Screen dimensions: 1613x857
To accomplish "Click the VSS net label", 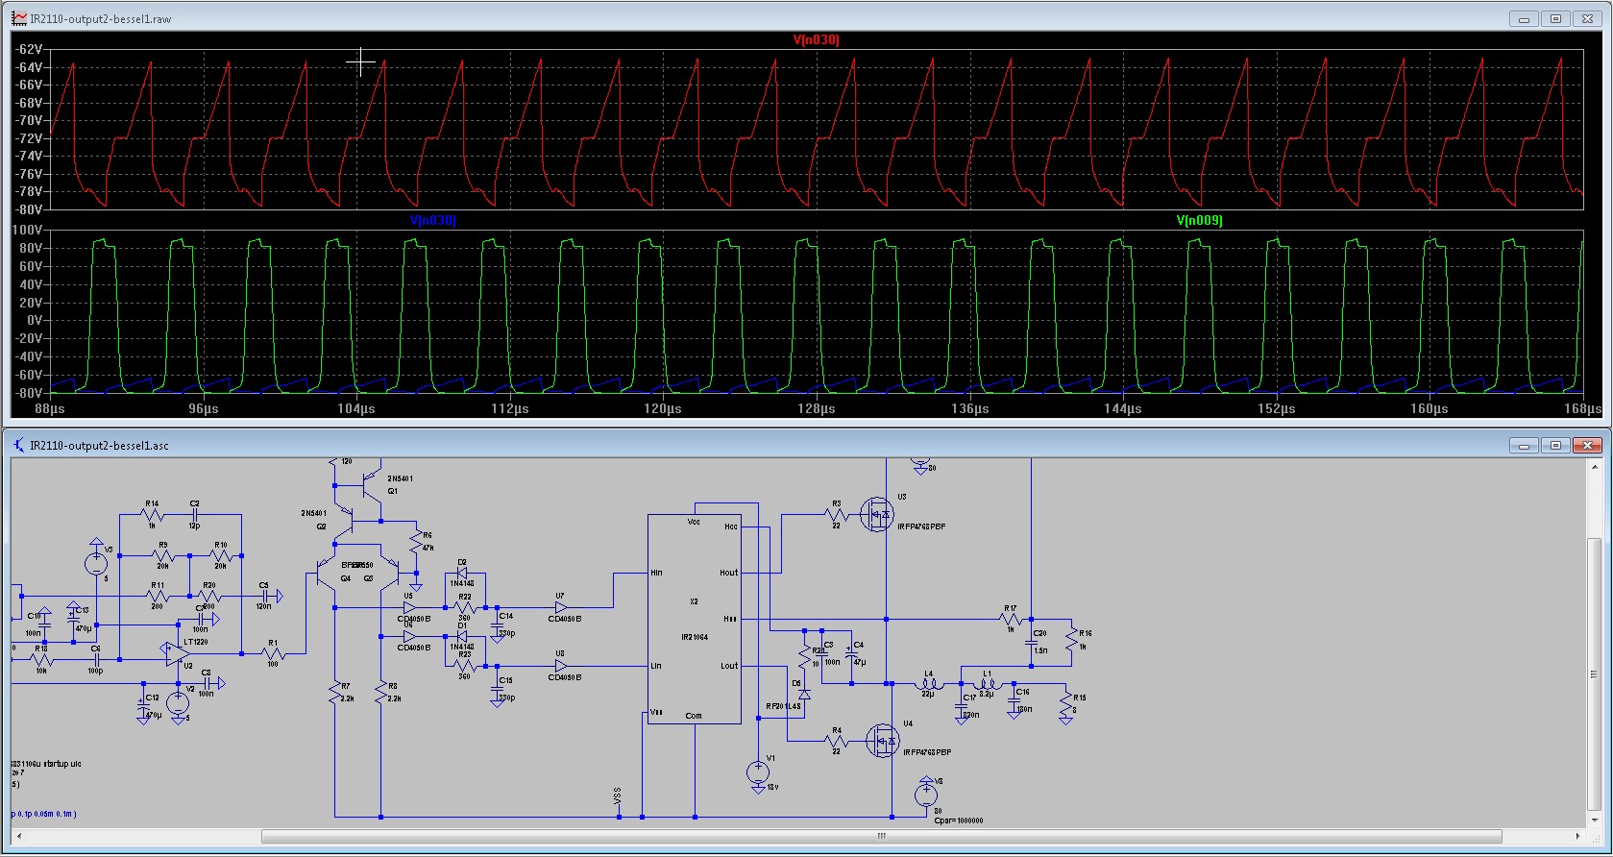I will pyautogui.click(x=618, y=796).
